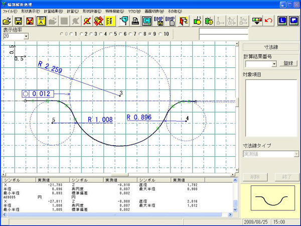Click the red undo arrow icon
This screenshot has height=226, width=301.
[268, 21]
